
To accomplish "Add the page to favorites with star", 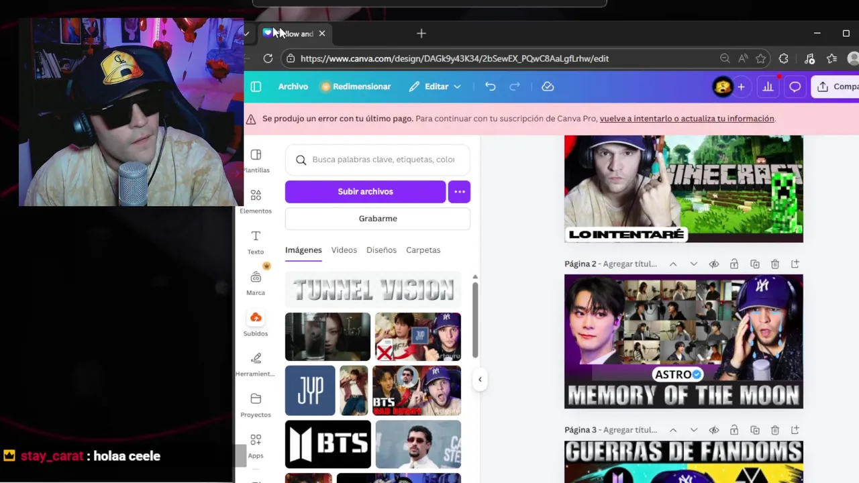I will [760, 58].
